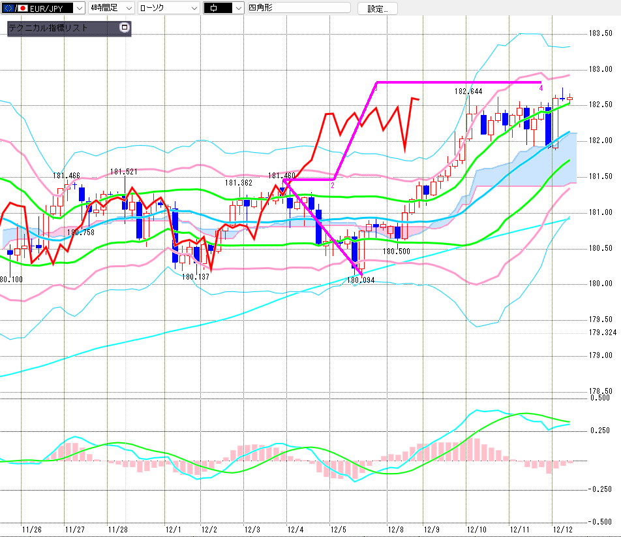Expand the ローソク chart type dropdown
621x537 pixels.
tap(194, 8)
